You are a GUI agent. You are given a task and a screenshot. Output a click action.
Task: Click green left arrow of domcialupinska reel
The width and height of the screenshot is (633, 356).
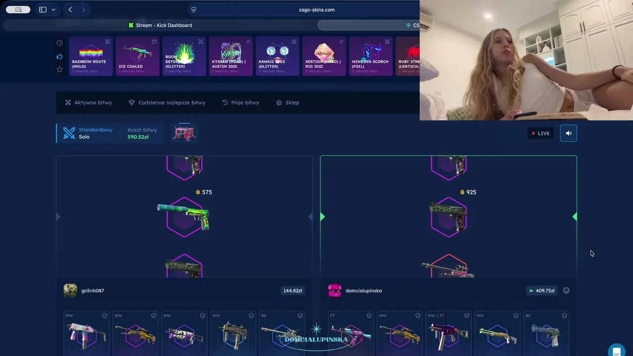tap(323, 217)
